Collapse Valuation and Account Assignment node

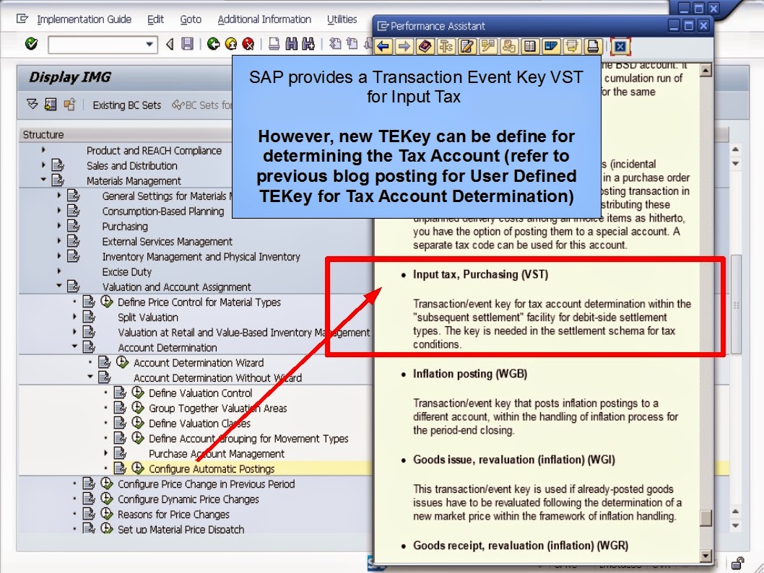59,286
